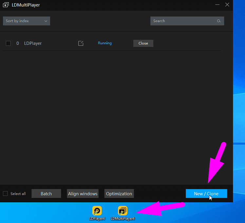Minimize the LDMultiPlayer window
The width and height of the screenshot is (245, 223).
pyautogui.click(x=217, y=5)
